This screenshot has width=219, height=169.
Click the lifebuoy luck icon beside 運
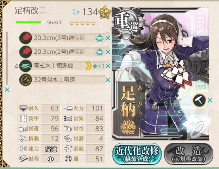click(68, 159)
